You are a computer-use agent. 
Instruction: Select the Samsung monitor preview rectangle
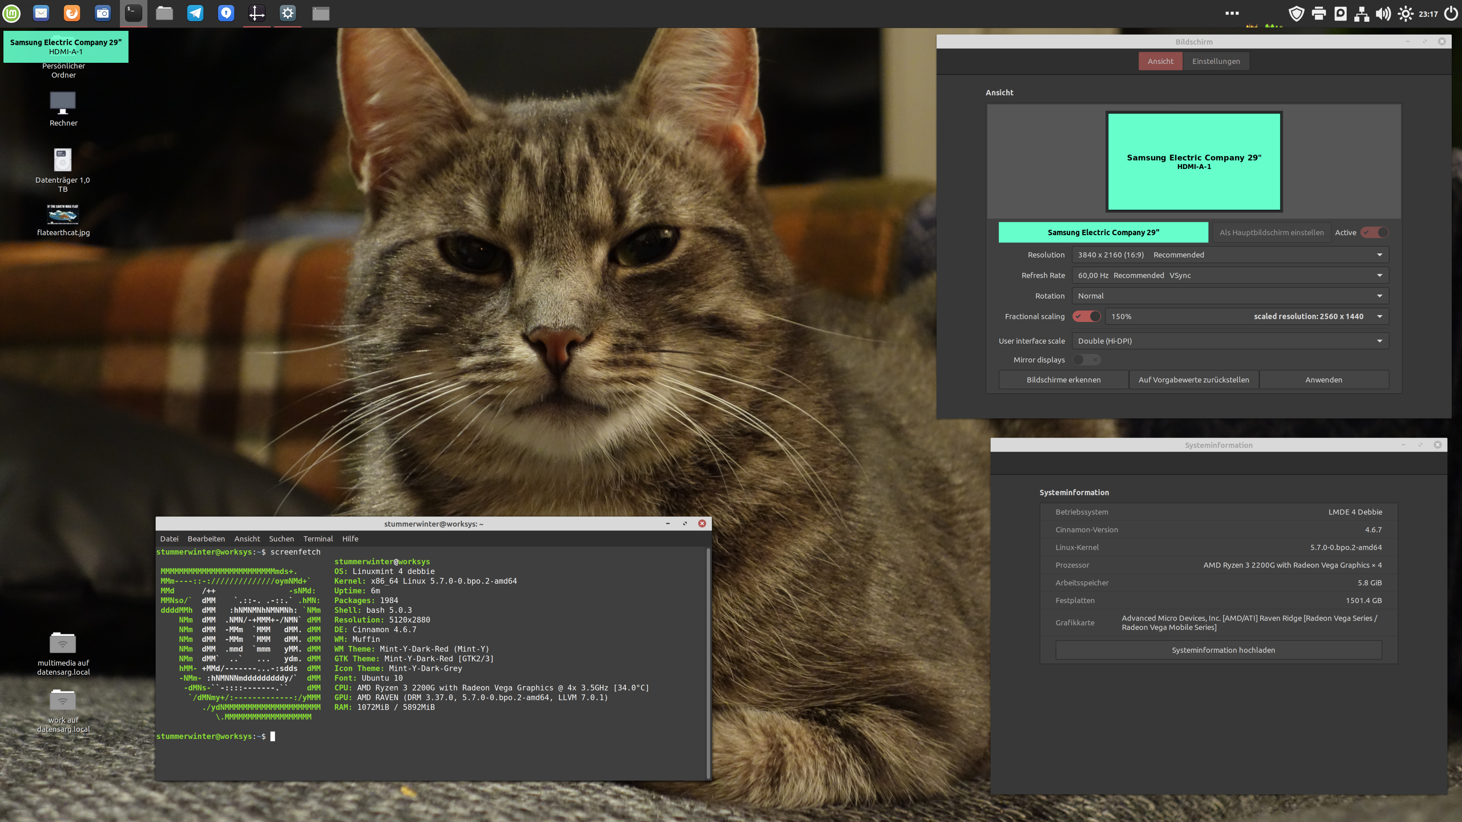(x=1194, y=162)
